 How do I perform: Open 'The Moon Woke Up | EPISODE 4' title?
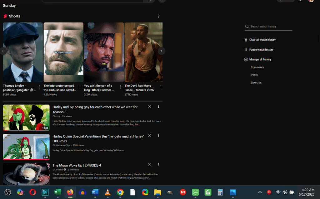[x=77, y=165]
